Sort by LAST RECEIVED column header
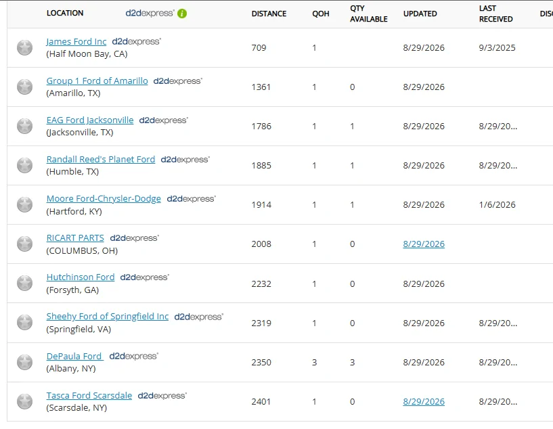 tap(495, 14)
